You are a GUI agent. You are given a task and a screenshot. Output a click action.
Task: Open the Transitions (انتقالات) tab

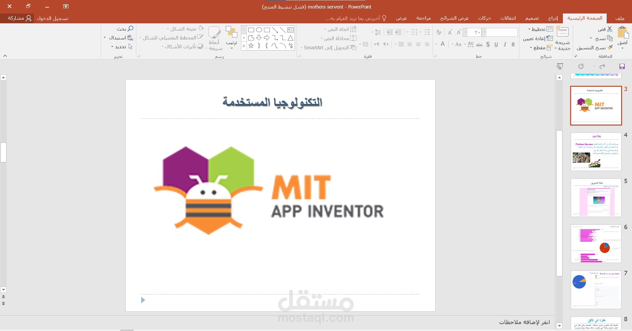coord(508,18)
